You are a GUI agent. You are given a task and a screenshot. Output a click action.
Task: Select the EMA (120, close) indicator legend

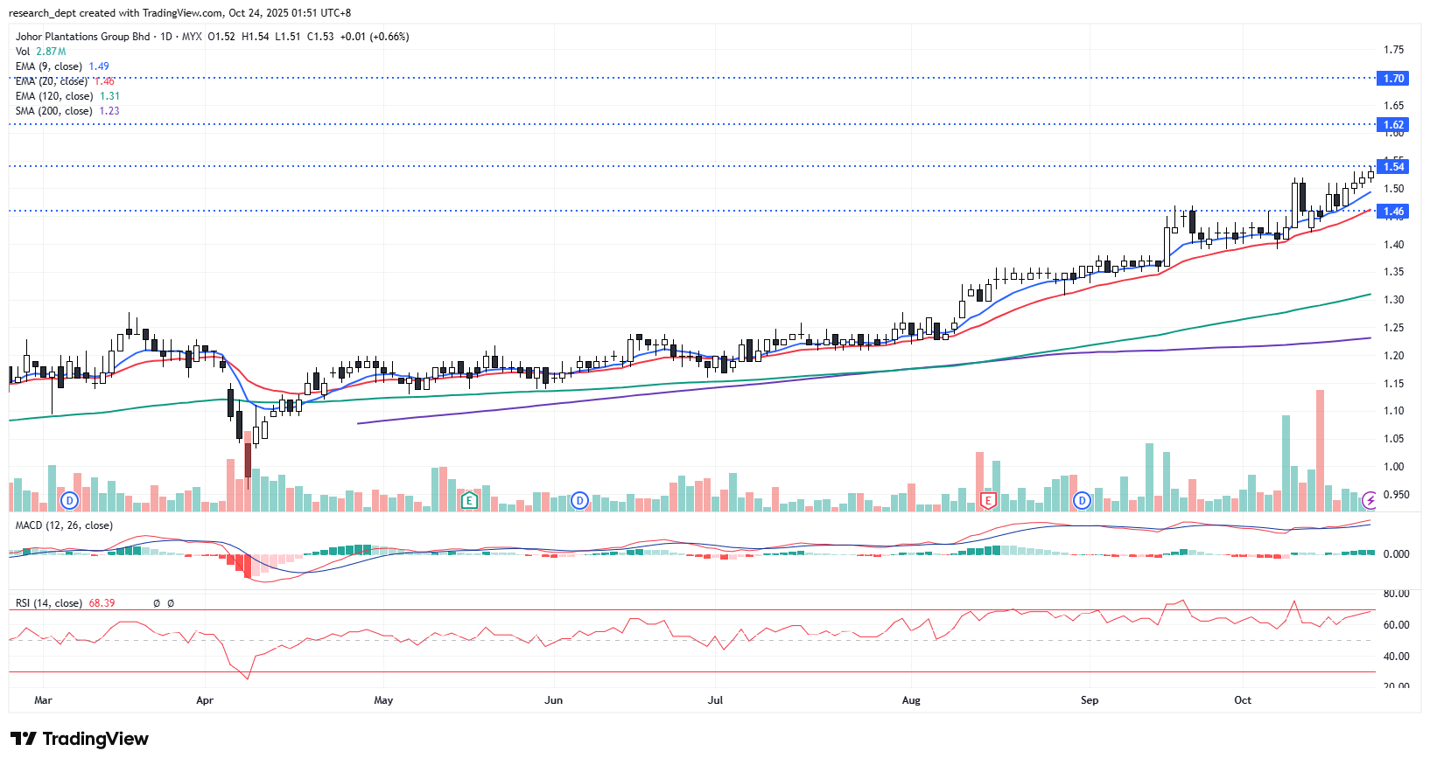54,96
